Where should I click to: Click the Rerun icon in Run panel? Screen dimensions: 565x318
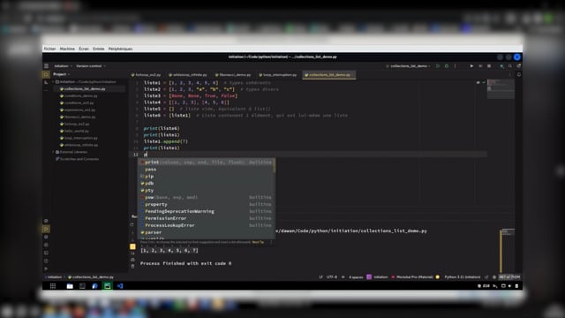(132, 224)
